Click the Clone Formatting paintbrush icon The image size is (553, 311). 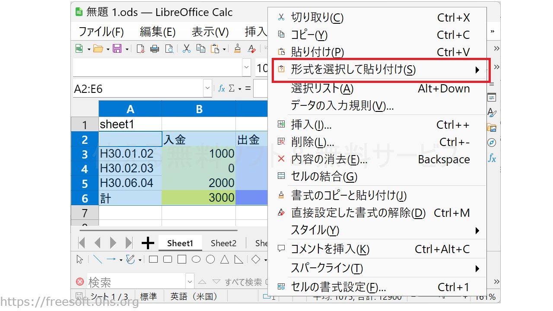(x=237, y=49)
